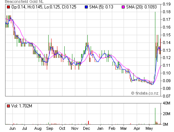Click the blue SMA (5) legend swatch

tap(86, 7)
